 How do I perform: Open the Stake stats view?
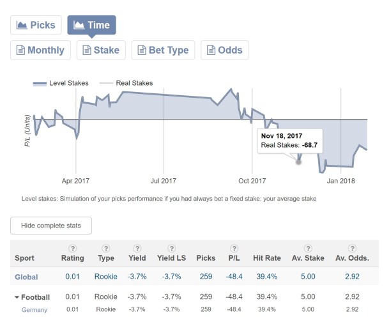(100, 50)
